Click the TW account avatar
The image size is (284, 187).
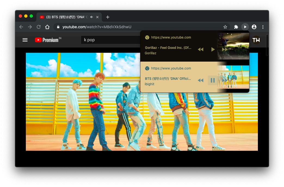(256, 40)
